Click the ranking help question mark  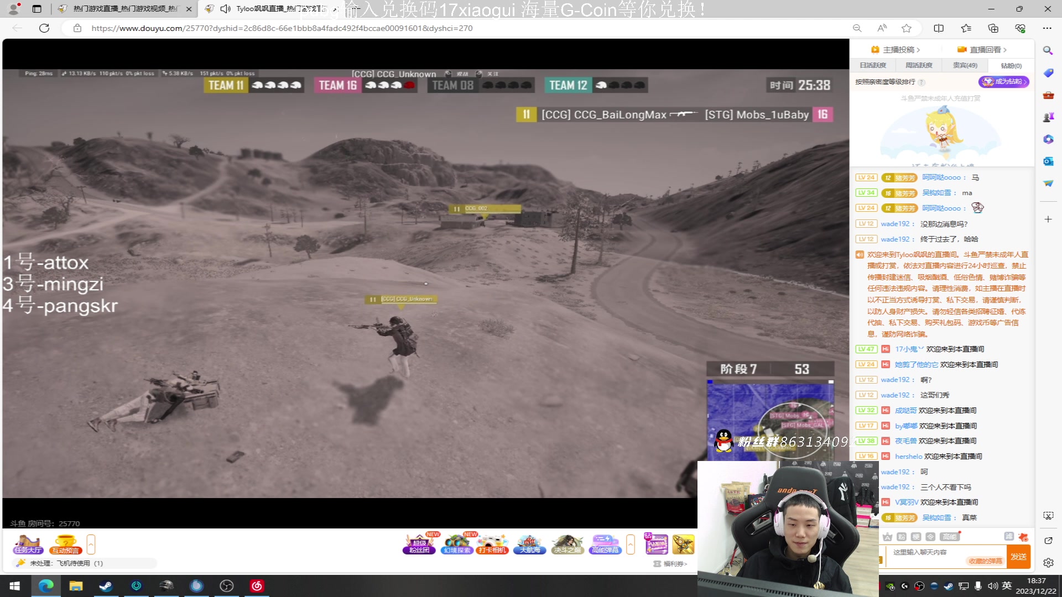pyautogui.click(x=921, y=82)
